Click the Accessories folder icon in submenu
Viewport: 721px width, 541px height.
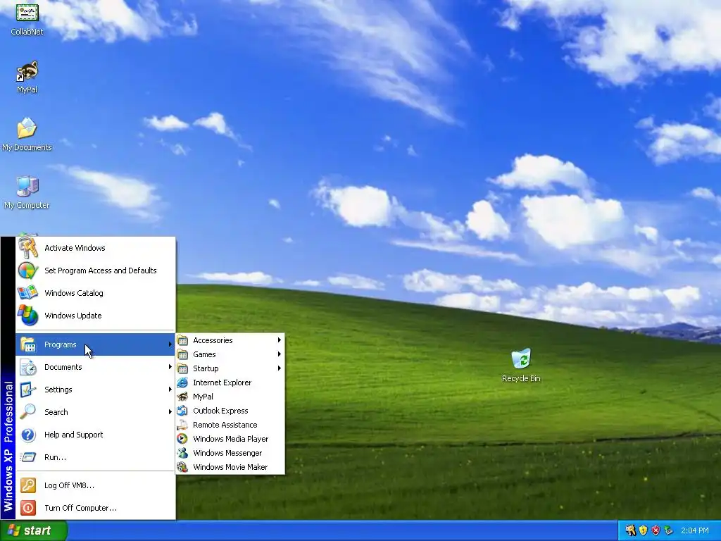click(182, 340)
